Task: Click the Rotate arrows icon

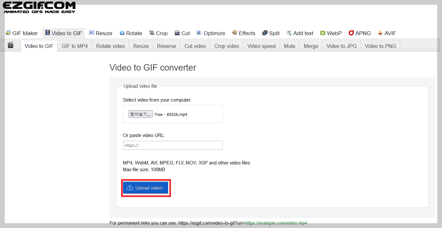Action: (122, 33)
